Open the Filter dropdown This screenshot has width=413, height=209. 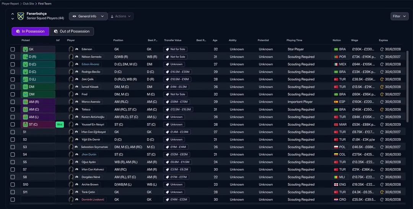pos(399,16)
